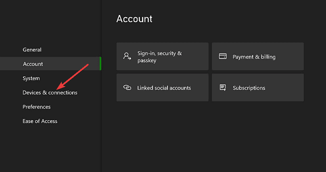Select the Account category in the sidebar

33,64
